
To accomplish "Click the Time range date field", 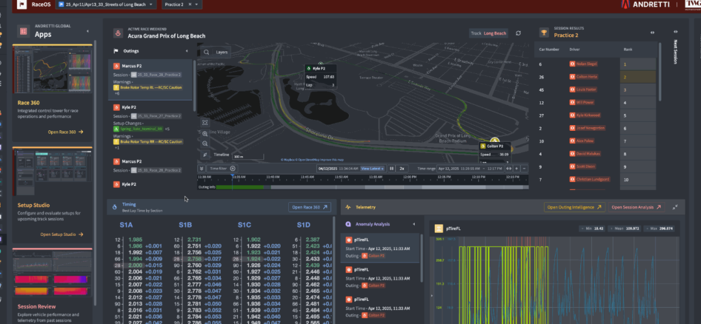I will (x=471, y=168).
